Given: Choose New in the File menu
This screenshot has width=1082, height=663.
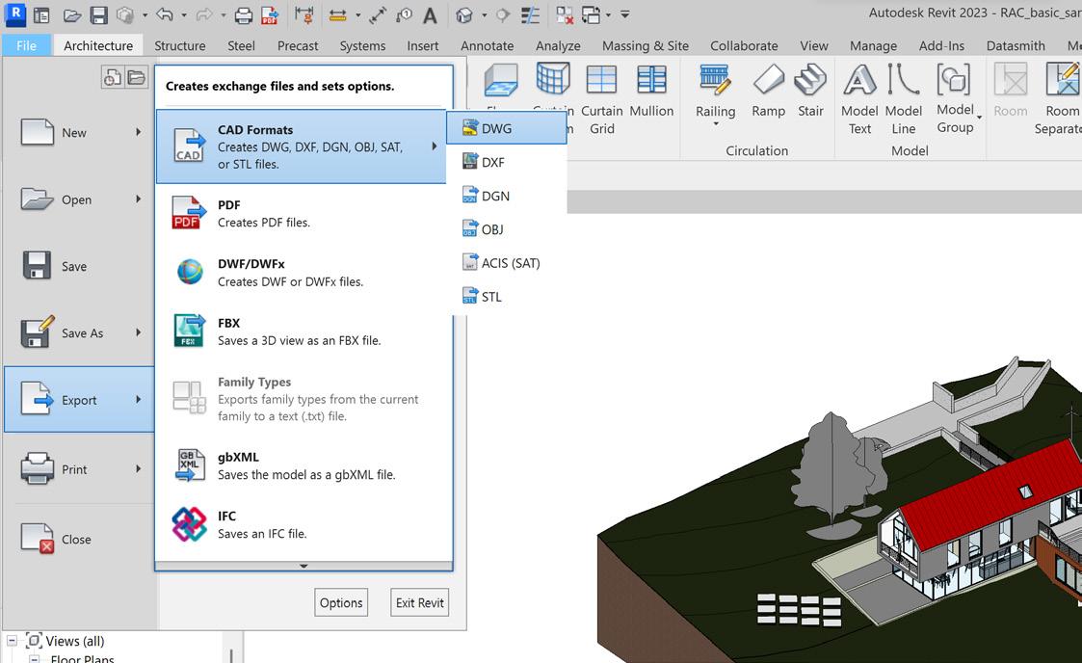Looking at the screenshot, I should tap(80, 132).
